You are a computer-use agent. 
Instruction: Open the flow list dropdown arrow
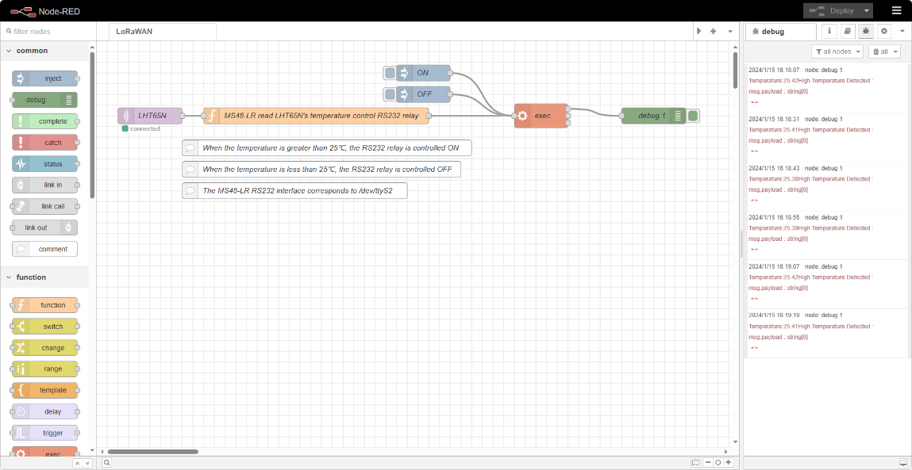pyautogui.click(x=730, y=32)
